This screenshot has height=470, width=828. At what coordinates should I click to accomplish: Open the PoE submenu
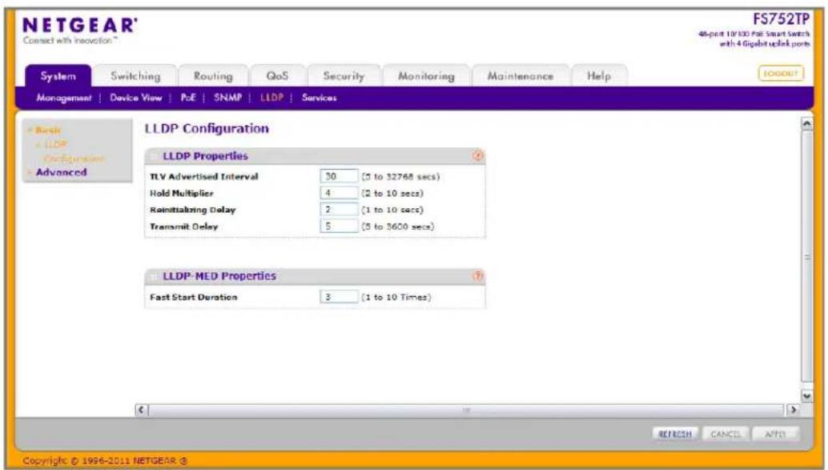point(188,98)
